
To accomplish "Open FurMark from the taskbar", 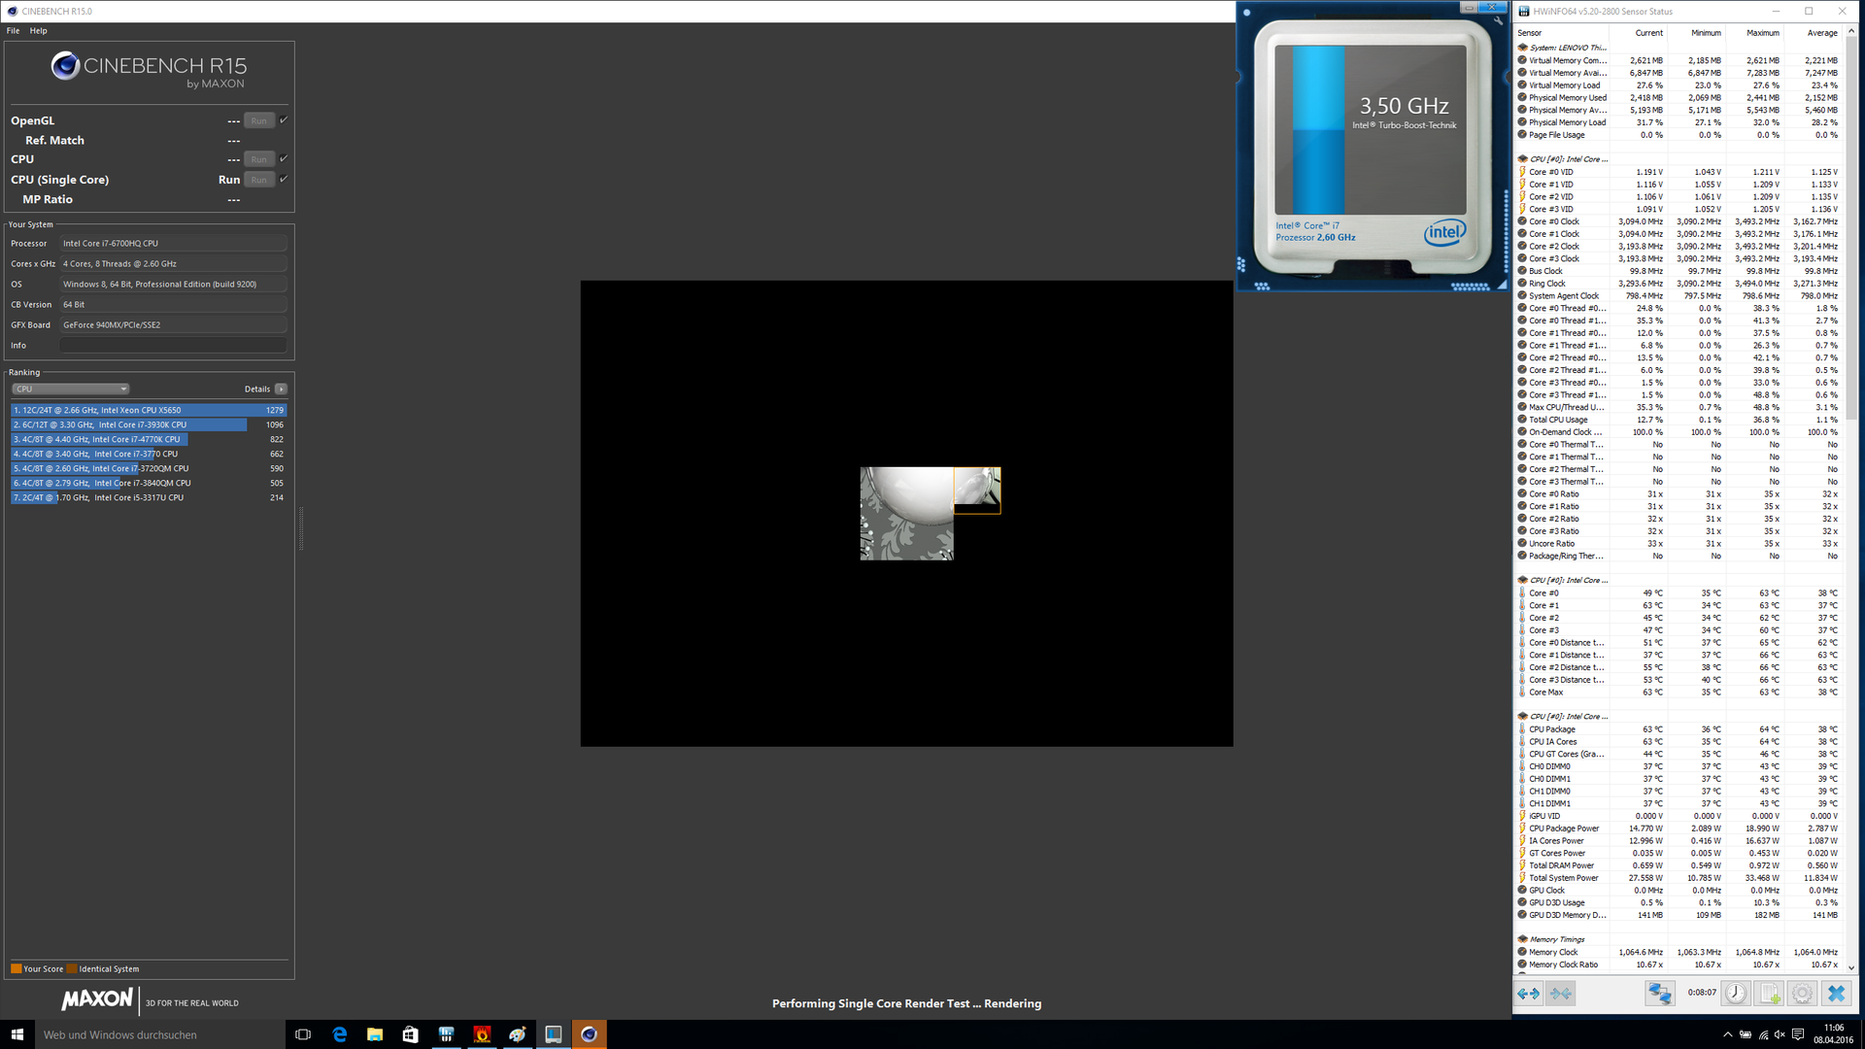I will (482, 1034).
